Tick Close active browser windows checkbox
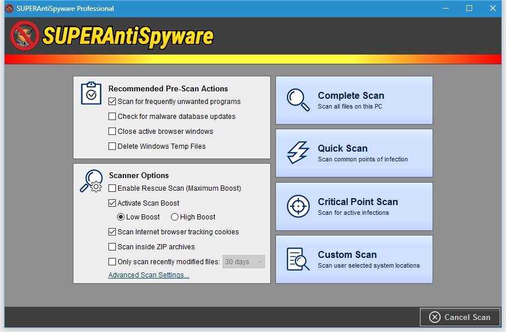Viewport: 506px width, 332px height. point(112,132)
